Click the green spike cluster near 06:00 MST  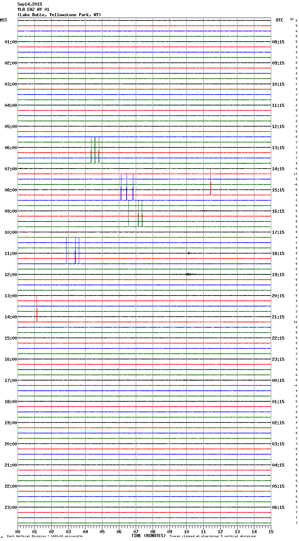pyautogui.click(x=95, y=150)
